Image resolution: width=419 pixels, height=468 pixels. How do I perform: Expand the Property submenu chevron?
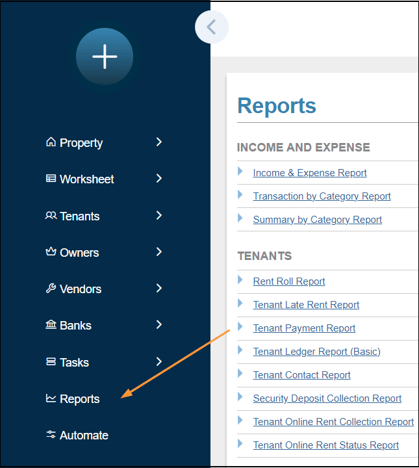159,142
